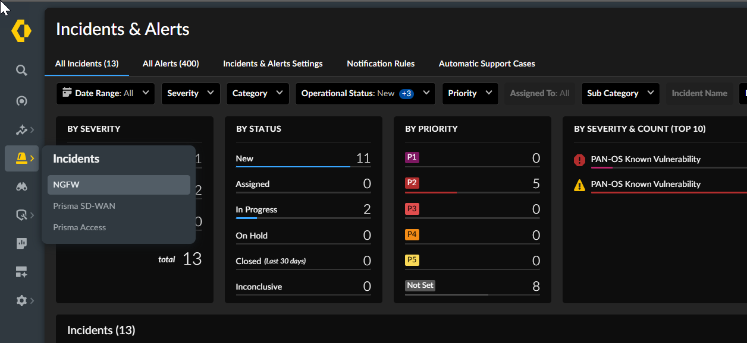Click the add-widget layout sidebar icon

click(x=21, y=272)
